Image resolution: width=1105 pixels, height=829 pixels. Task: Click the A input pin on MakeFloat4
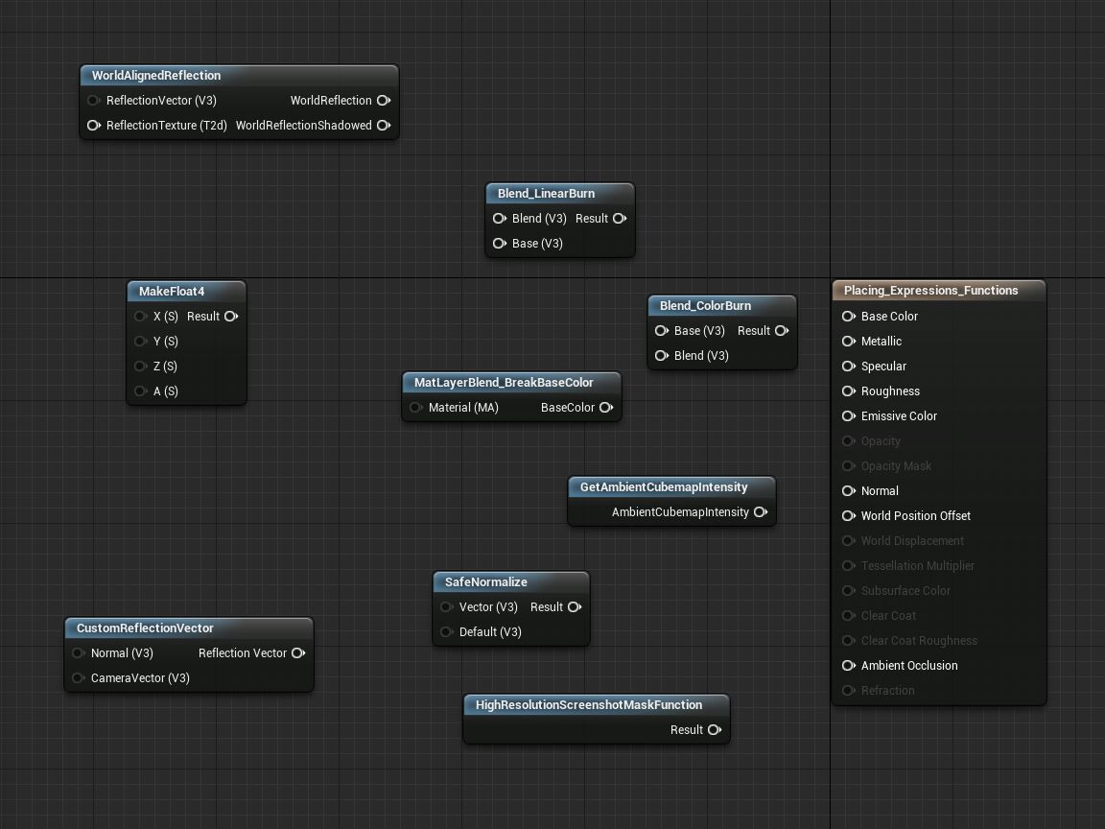pos(141,391)
